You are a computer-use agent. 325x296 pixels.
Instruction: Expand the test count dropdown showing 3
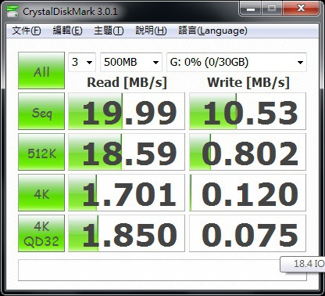(82, 62)
